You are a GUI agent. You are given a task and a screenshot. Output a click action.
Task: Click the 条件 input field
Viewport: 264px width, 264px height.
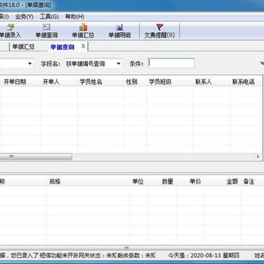coord(171,63)
